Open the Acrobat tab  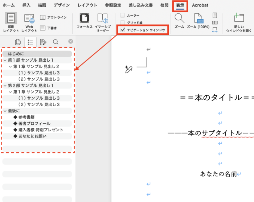click(200, 5)
